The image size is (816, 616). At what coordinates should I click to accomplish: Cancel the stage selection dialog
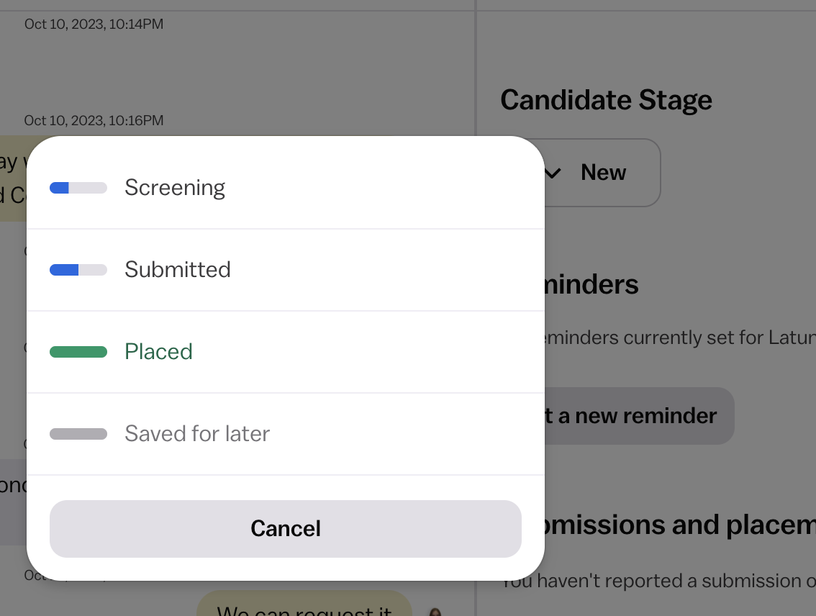pos(286,529)
